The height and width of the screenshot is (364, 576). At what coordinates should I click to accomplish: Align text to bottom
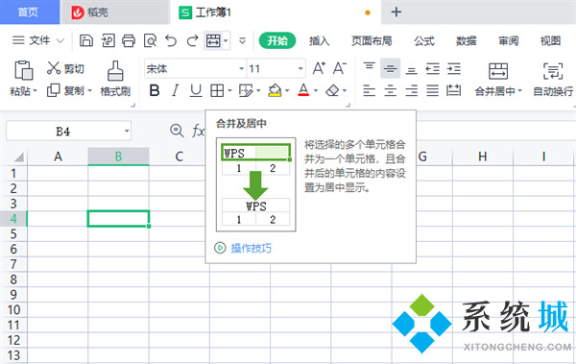coord(412,70)
